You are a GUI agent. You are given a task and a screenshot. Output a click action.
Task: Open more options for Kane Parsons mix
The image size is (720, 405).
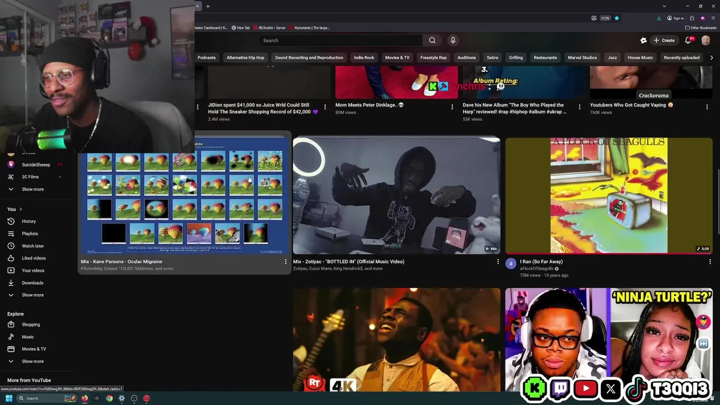[285, 262]
